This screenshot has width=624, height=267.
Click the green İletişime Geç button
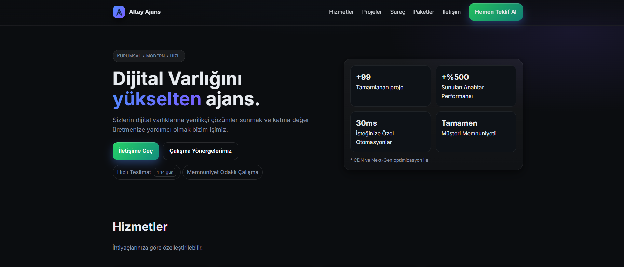coord(136,151)
